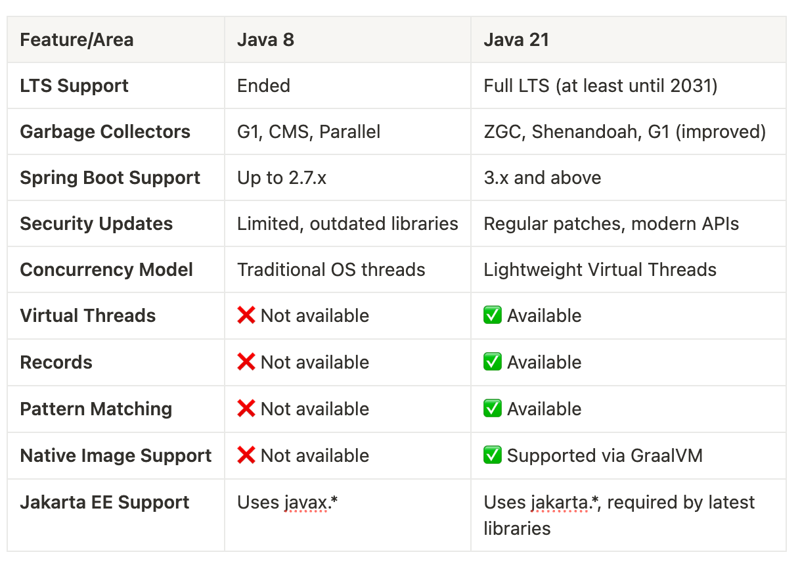Click the red X in Virtual Threads row
This screenshot has height=569, width=800.
pos(246,315)
